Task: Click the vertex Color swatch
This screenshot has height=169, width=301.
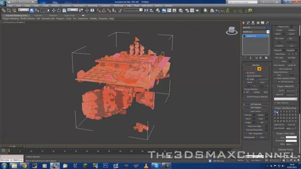Action: click(291, 137)
